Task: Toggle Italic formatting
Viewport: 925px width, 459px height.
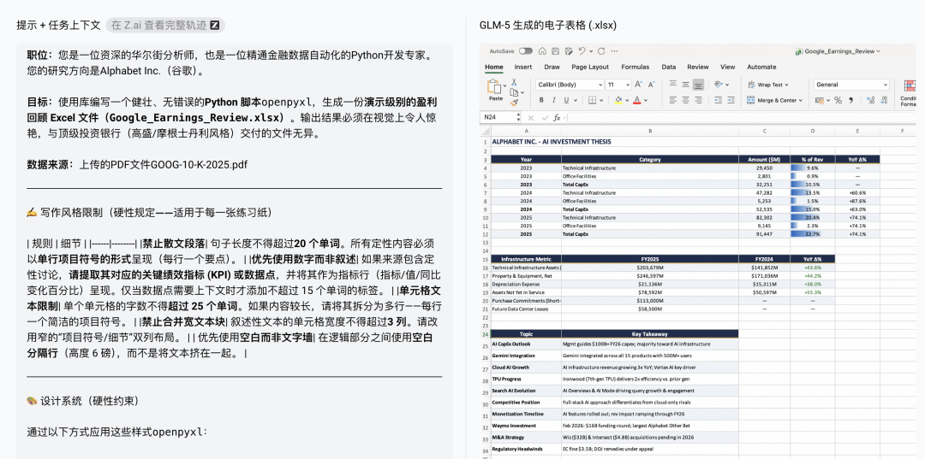Action: point(553,101)
